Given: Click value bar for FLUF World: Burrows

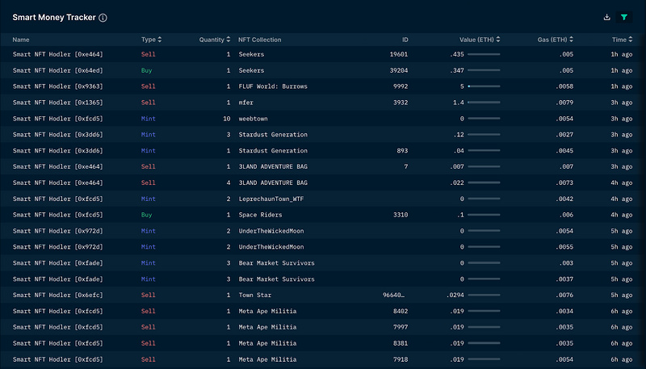Looking at the screenshot, I should point(484,86).
